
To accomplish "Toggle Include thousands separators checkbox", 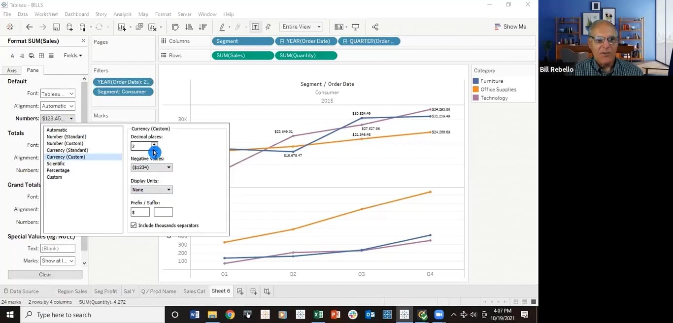I will tap(134, 226).
